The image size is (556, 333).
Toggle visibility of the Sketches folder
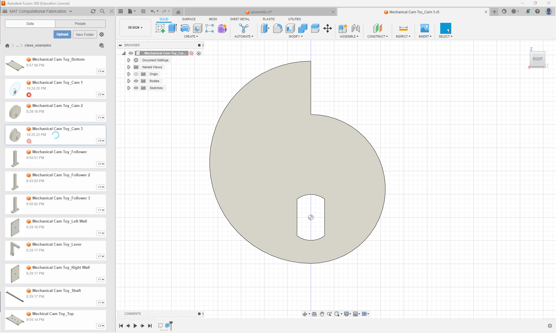pos(136,88)
